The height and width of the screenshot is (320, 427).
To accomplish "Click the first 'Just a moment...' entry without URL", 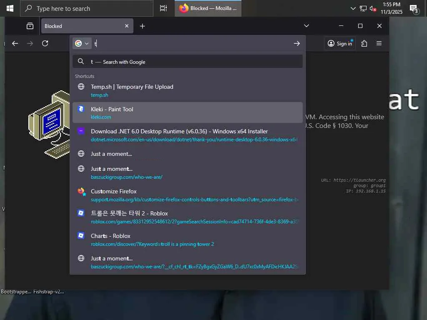I will (188, 154).
